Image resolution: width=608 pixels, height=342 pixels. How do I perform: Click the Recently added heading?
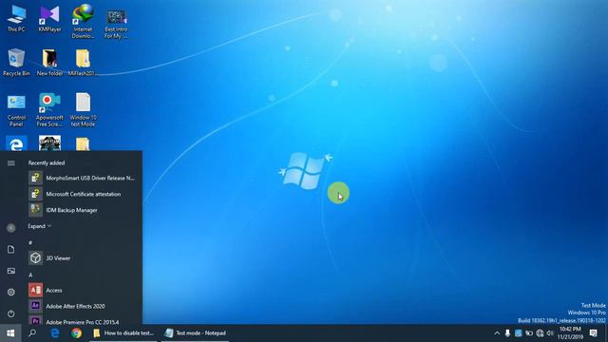pos(47,162)
